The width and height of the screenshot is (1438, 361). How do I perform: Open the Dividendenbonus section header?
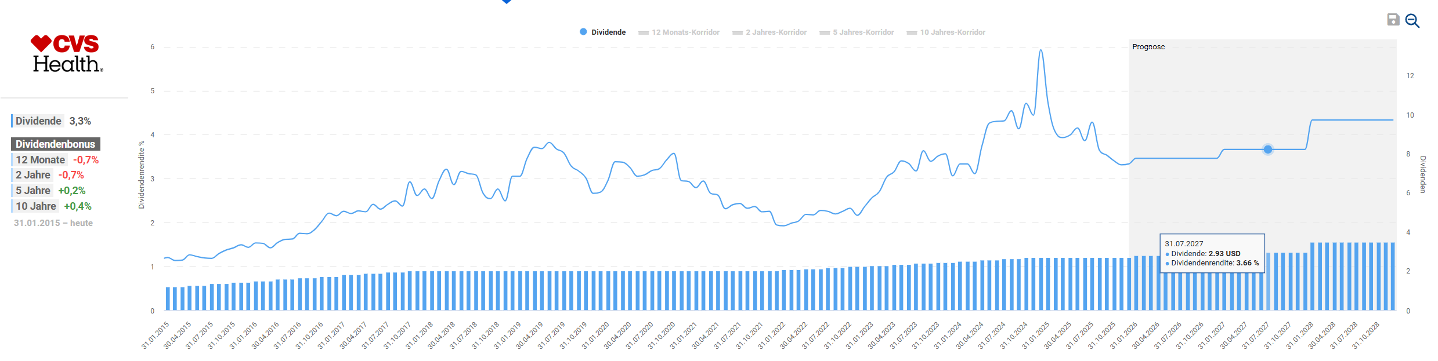[55, 144]
